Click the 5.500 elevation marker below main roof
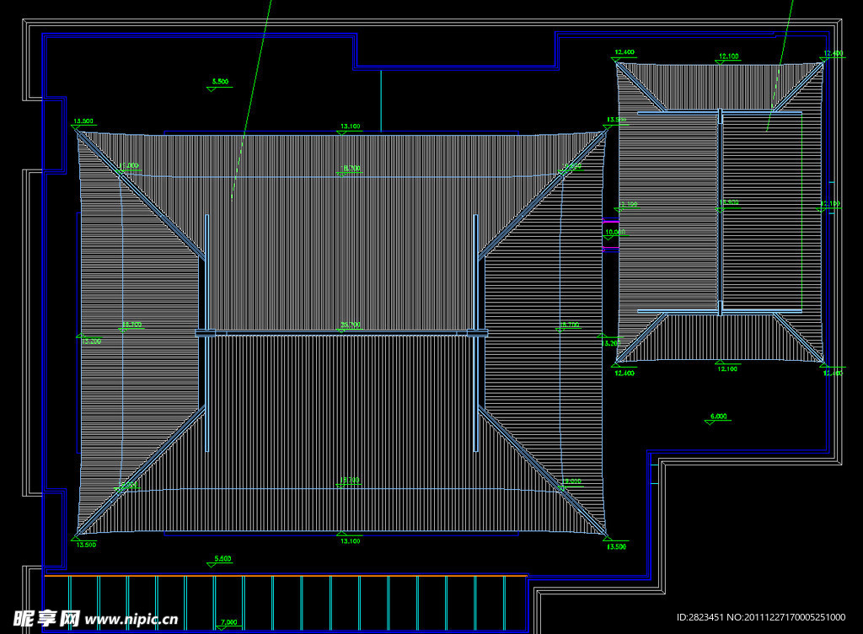This screenshot has width=863, height=634. coord(222,559)
